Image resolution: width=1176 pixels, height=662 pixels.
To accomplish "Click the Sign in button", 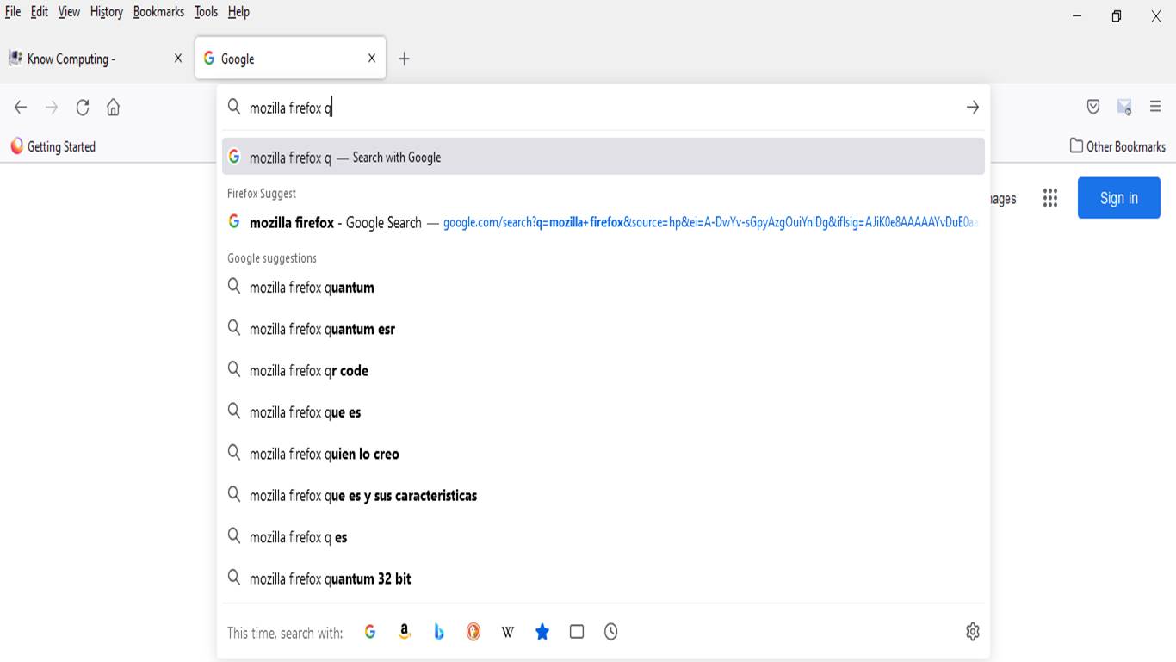I will pos(1118,197).
